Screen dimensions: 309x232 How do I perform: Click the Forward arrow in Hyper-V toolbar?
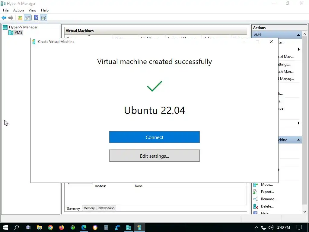coord(11,18)
